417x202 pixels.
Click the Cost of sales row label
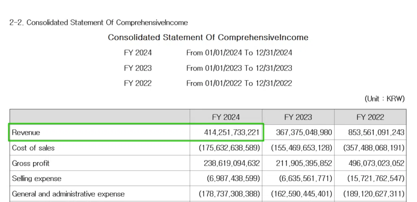tap(33, 148)
